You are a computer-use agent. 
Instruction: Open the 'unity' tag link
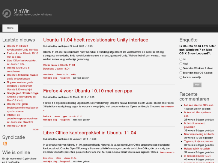(x=73, y=74)
